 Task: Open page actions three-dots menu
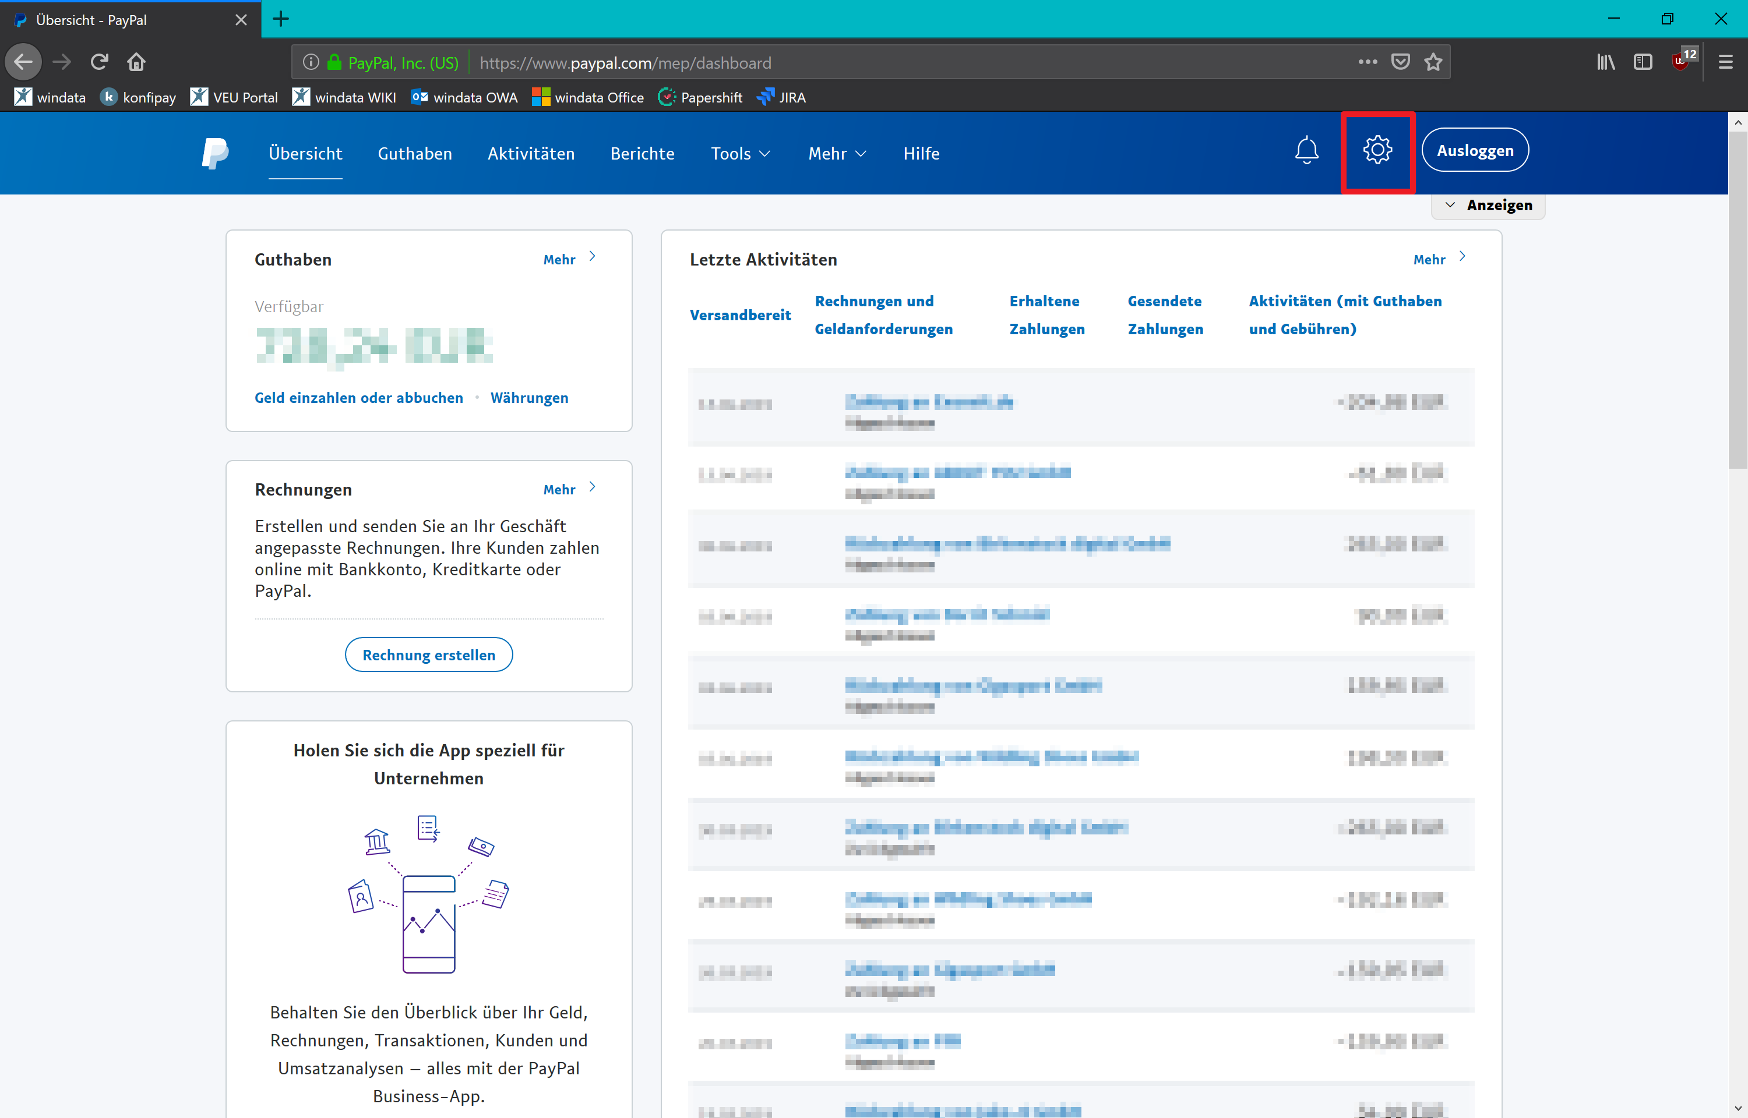pos(1368,62)
